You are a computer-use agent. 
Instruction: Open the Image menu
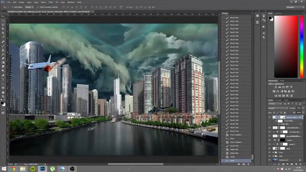coord(22,2)
